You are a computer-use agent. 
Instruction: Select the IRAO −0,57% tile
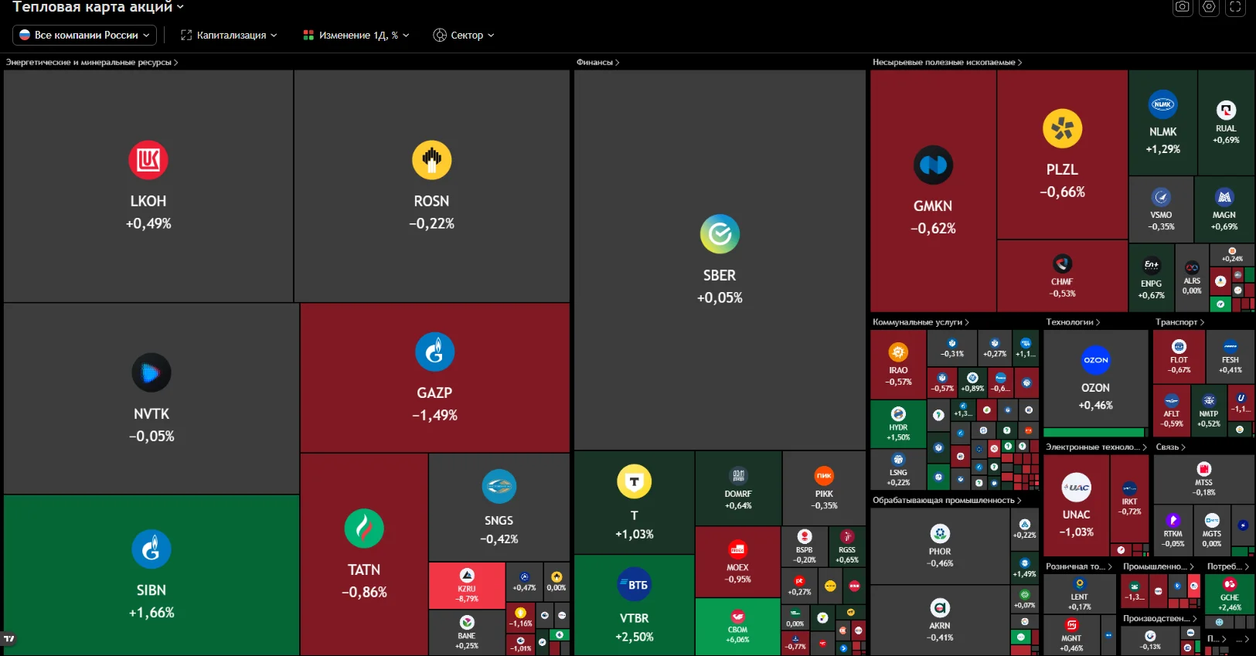click(x=898, y=365)
